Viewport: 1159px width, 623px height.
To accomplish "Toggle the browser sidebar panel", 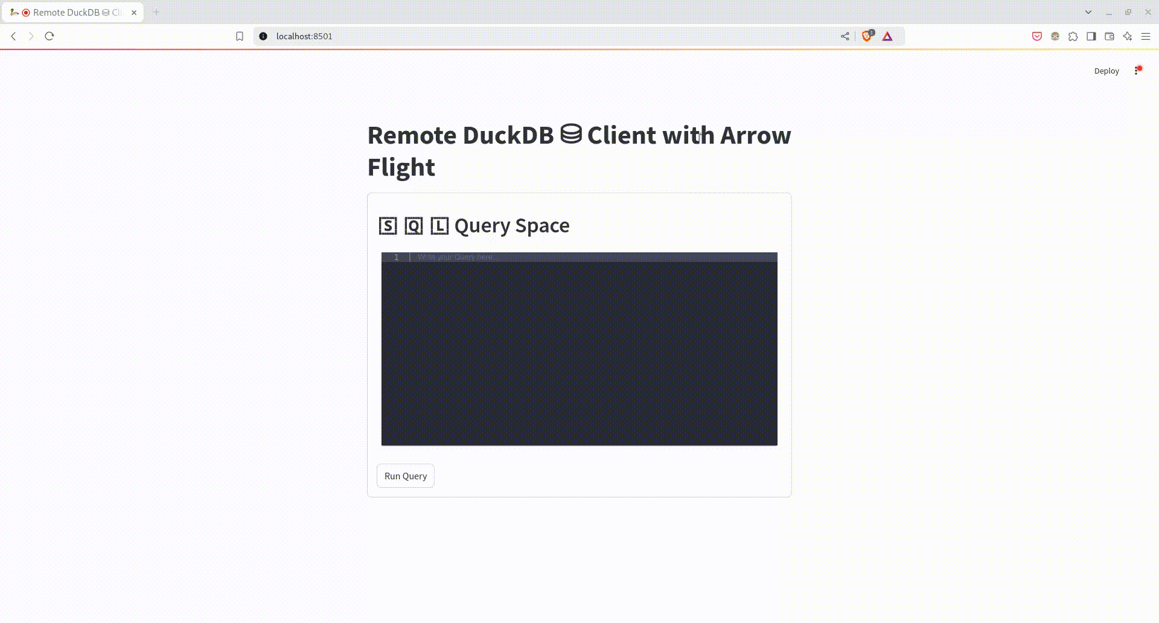I will coord(1091,36).
